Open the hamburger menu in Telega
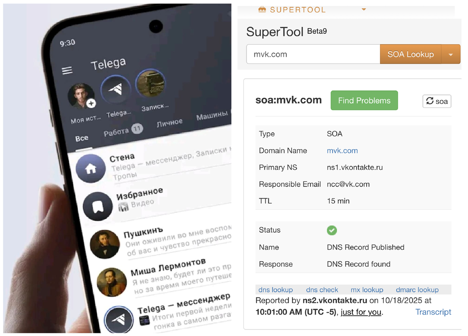The width and height of the screenshot is (468, 336). pyautogui.click(x=67, y=70)
